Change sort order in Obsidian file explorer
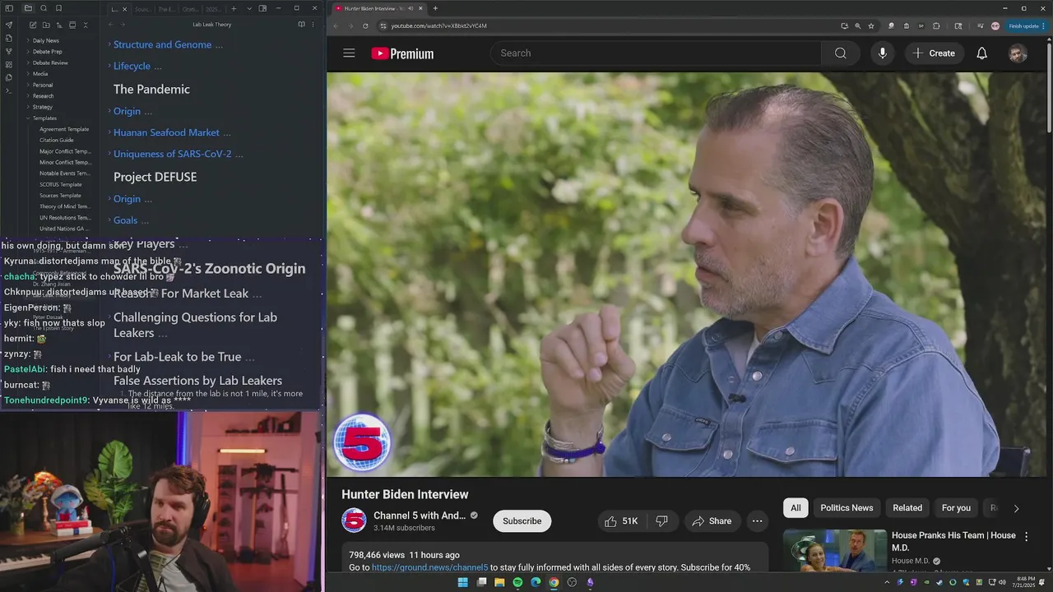Viewport: 1053px width, 592px height. pos(59,25)
